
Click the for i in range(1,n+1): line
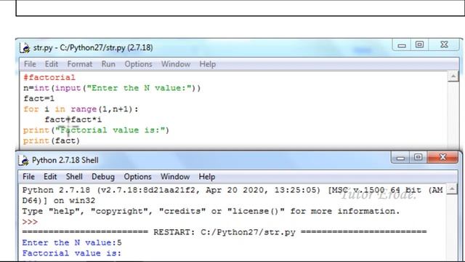coord(81,109)
